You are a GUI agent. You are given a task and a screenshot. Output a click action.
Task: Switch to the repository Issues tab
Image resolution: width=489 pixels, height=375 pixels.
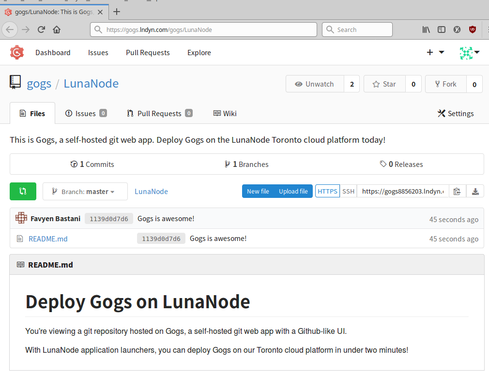coord(86,113)
